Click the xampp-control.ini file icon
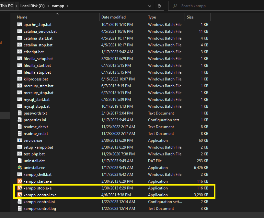This screenshot has height=218, width=264. pos(20,202)
